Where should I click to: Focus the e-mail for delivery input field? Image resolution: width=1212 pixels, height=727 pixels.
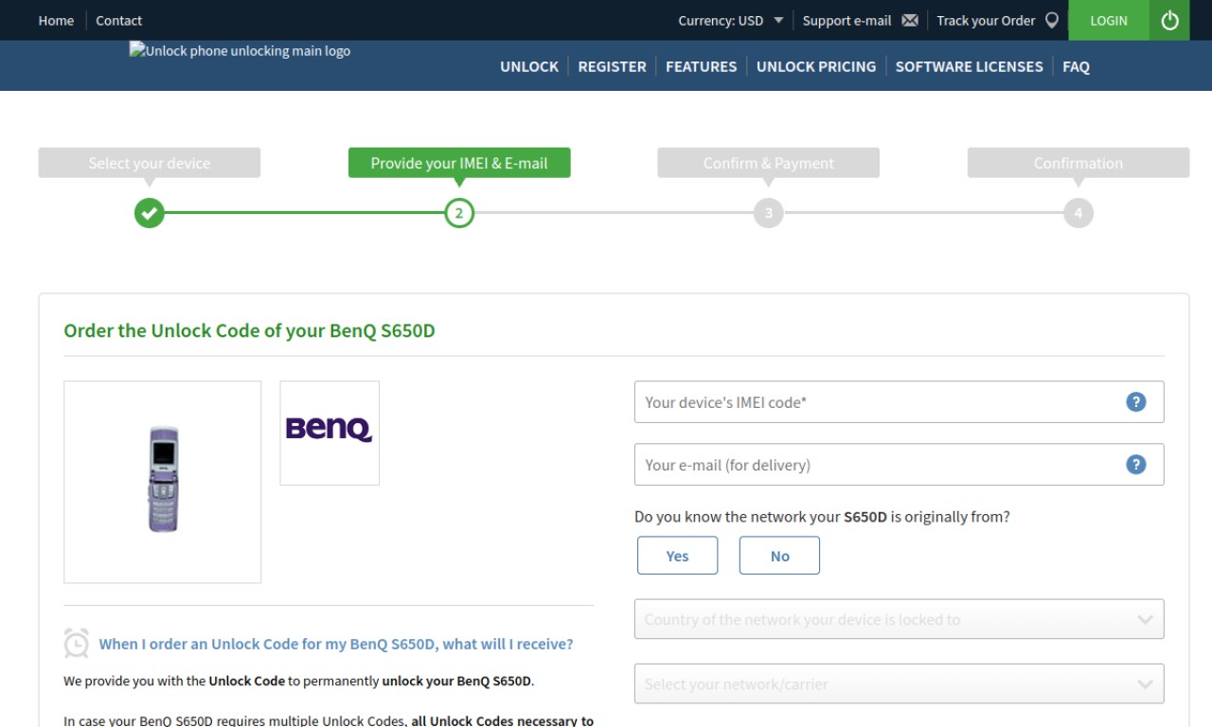coord(899,464)
